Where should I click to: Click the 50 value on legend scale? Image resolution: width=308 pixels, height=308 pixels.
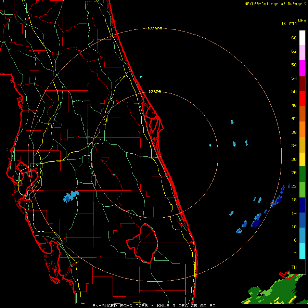coord(294,92)
